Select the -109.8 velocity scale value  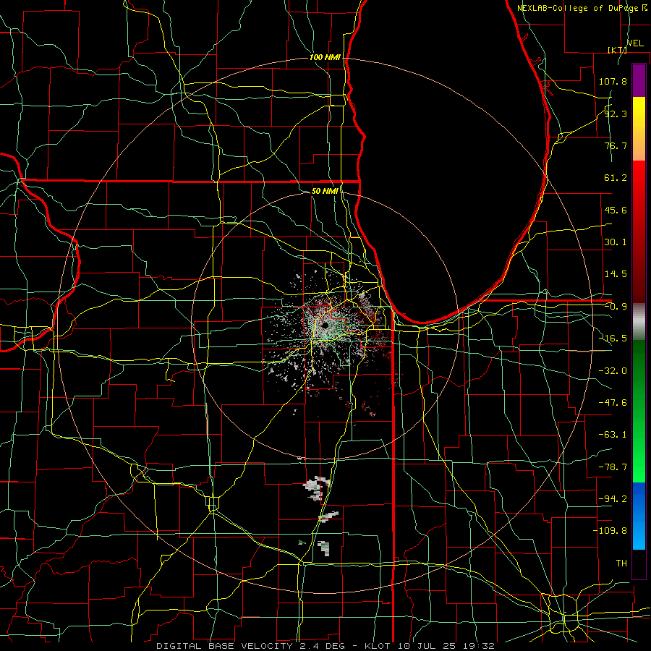click(x=610, y=531)
